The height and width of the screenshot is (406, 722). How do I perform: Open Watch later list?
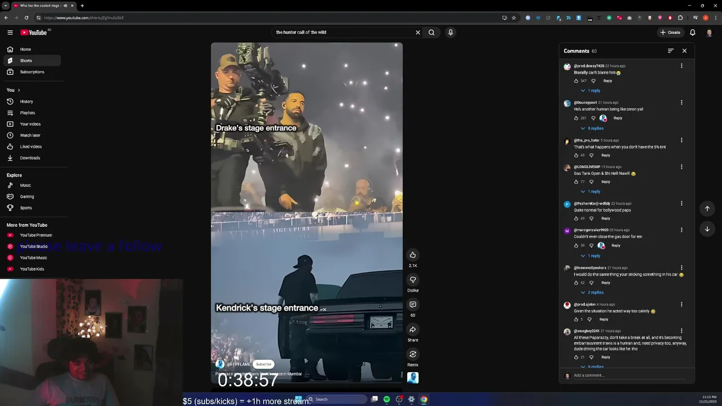tap(32, 135)
